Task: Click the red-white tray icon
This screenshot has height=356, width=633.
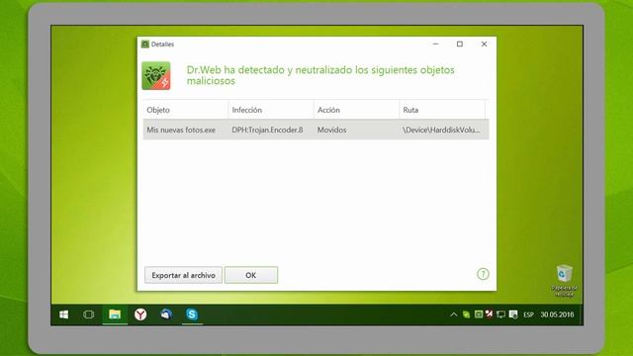Action: (x=490, y=313)
